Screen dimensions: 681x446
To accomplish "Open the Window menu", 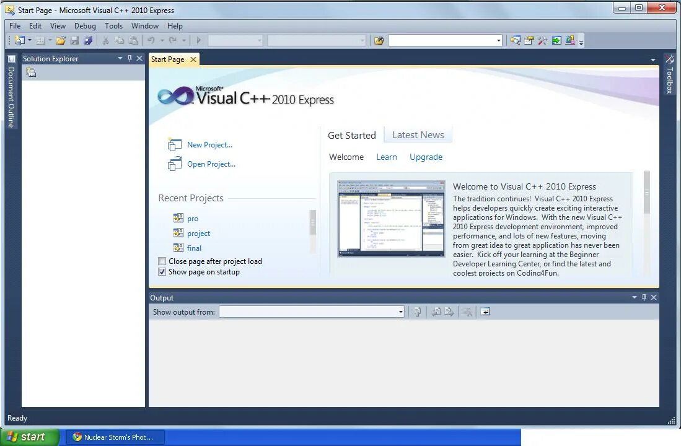I will point(144,26).
